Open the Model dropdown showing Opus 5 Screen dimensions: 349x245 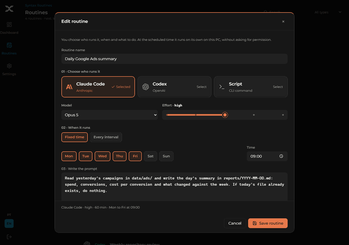point(109,115)
